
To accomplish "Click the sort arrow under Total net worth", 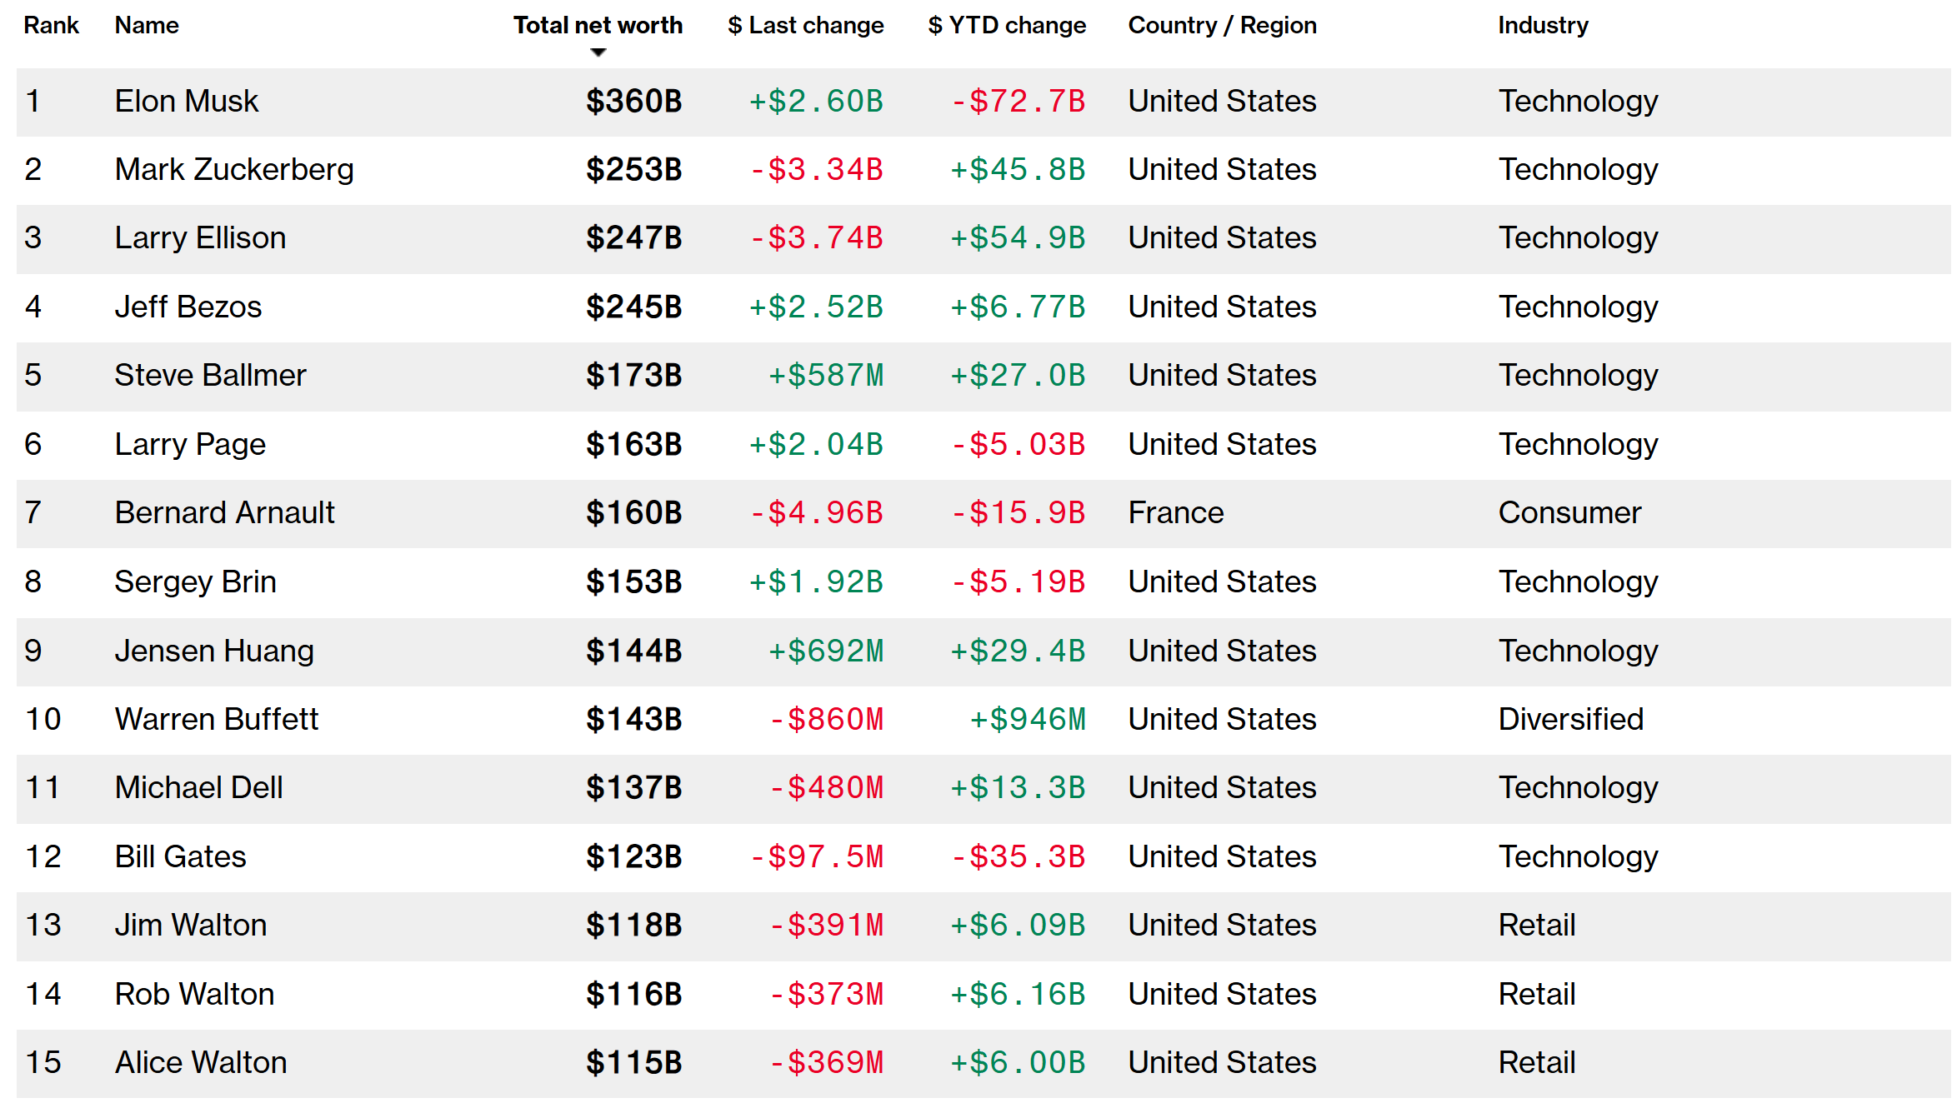I will click(x=598, y=52).
